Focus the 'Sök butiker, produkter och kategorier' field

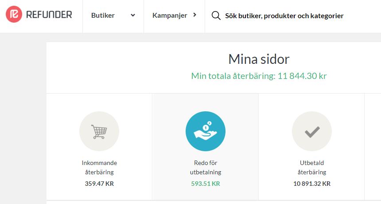coord(284,16)
